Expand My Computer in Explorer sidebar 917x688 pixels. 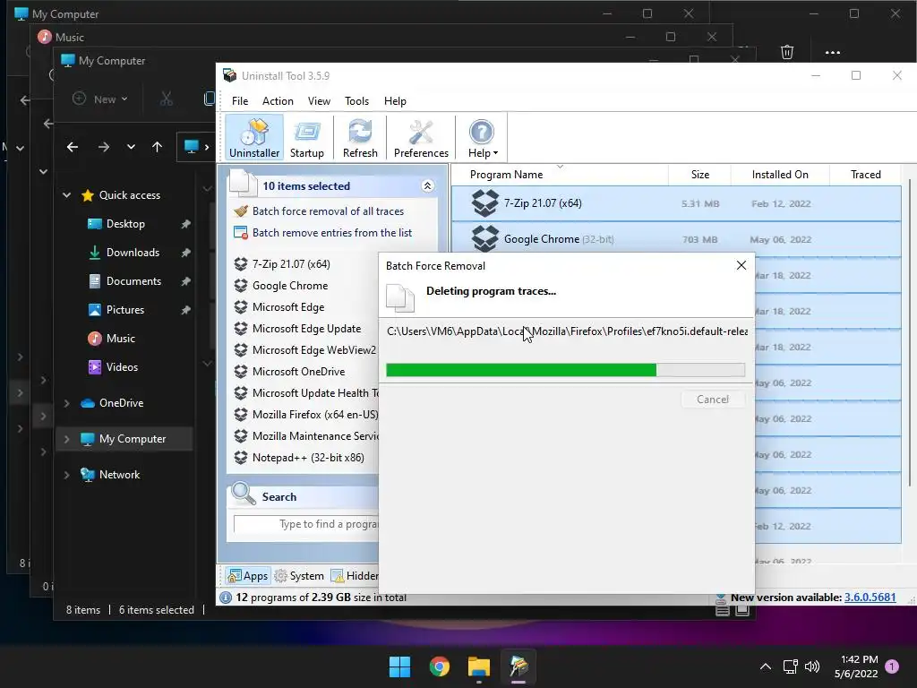66,439
